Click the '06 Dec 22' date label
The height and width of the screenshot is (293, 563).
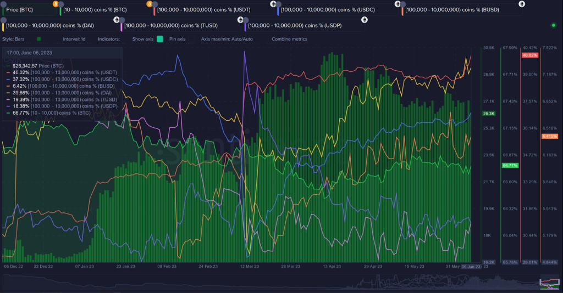[13, 267]
